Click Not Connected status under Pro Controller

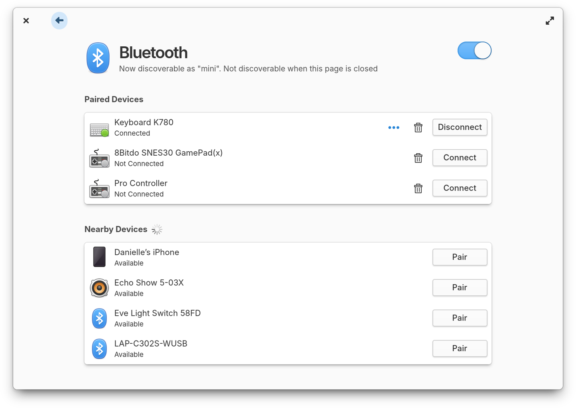point(139,194)
